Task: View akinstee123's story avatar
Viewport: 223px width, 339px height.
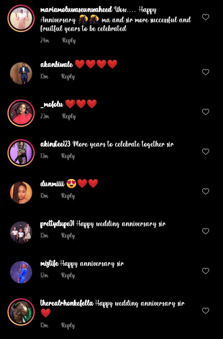Action: tap(21, 153)
